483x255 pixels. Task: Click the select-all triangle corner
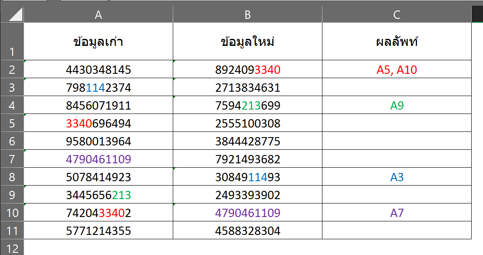click(12, 14)
